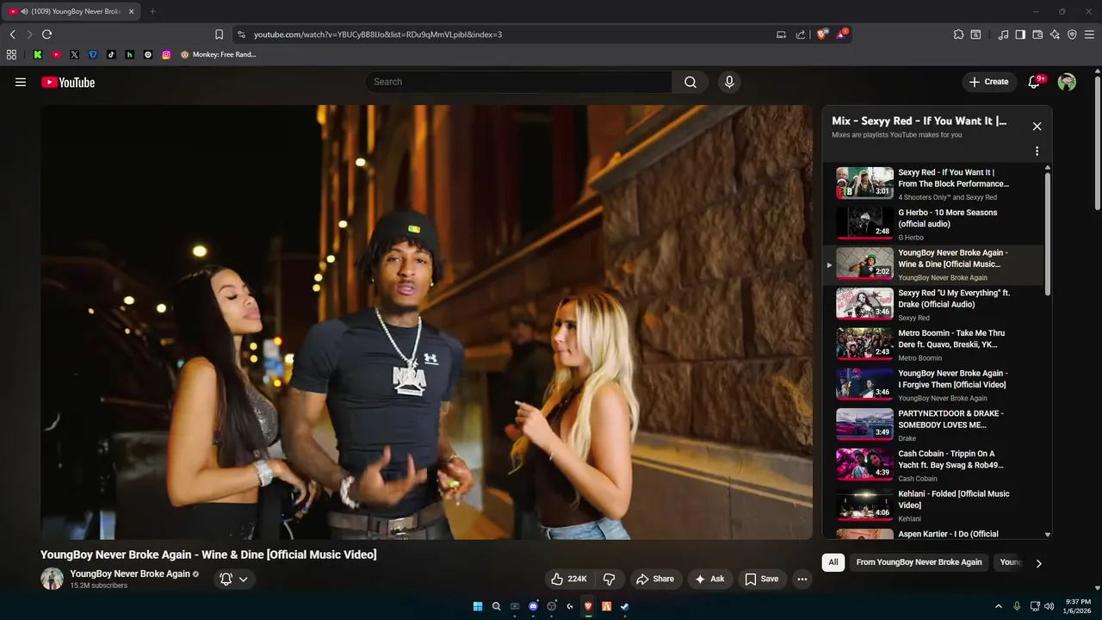Show next filter chips arrow

(x=1038, y=563)
